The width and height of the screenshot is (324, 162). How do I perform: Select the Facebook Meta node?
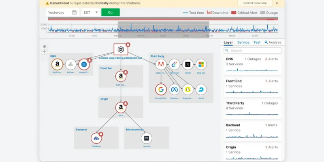point(175,90)
